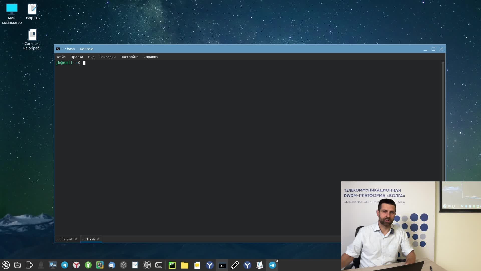The width and height of the screenshot is (481, 271).
Task: Close the bash tab
Action: (98, 239)
